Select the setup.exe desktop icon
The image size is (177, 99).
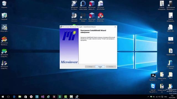4,16
